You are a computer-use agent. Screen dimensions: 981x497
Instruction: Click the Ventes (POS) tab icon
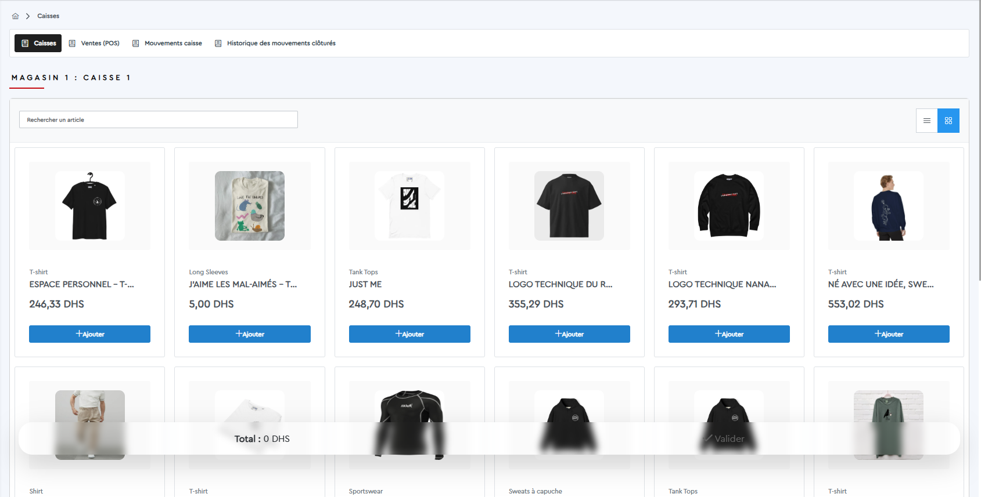[72, 43]
